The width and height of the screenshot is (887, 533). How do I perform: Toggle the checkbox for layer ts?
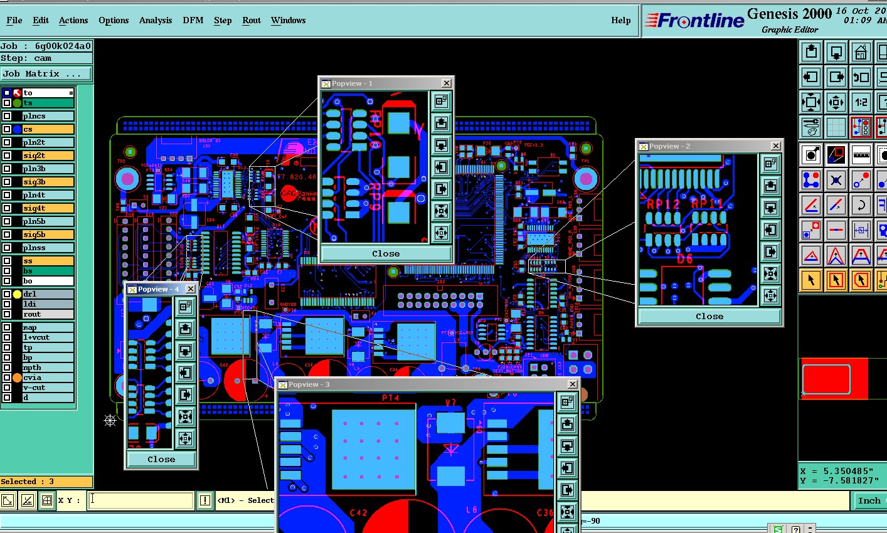pos(7,103)
